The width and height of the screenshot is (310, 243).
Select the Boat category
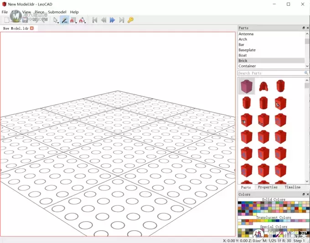[271, 55]
